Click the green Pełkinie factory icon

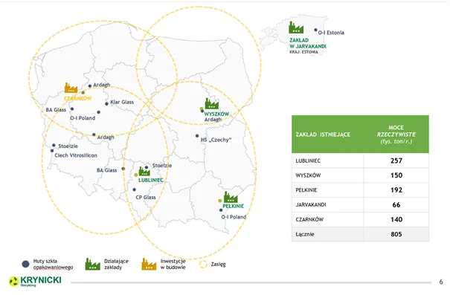(231, 197)
